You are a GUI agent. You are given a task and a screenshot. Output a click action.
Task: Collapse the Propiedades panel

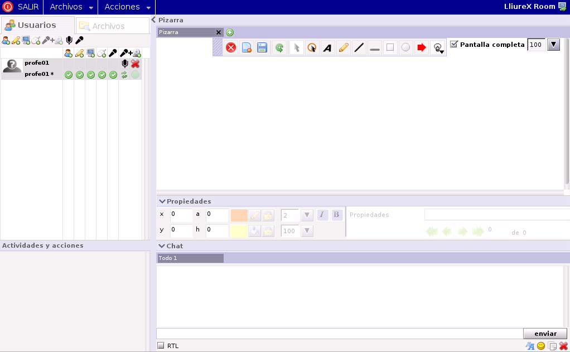[x=162, y=201]
